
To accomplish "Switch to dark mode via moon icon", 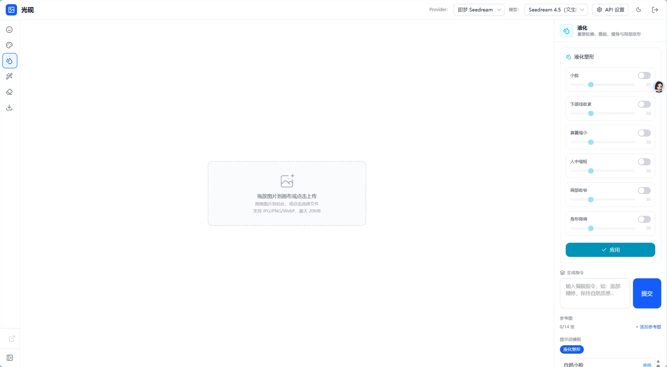I will [x=638, y=10].
